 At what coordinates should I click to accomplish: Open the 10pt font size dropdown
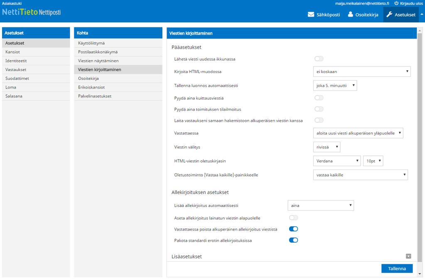tap(373, 161)
